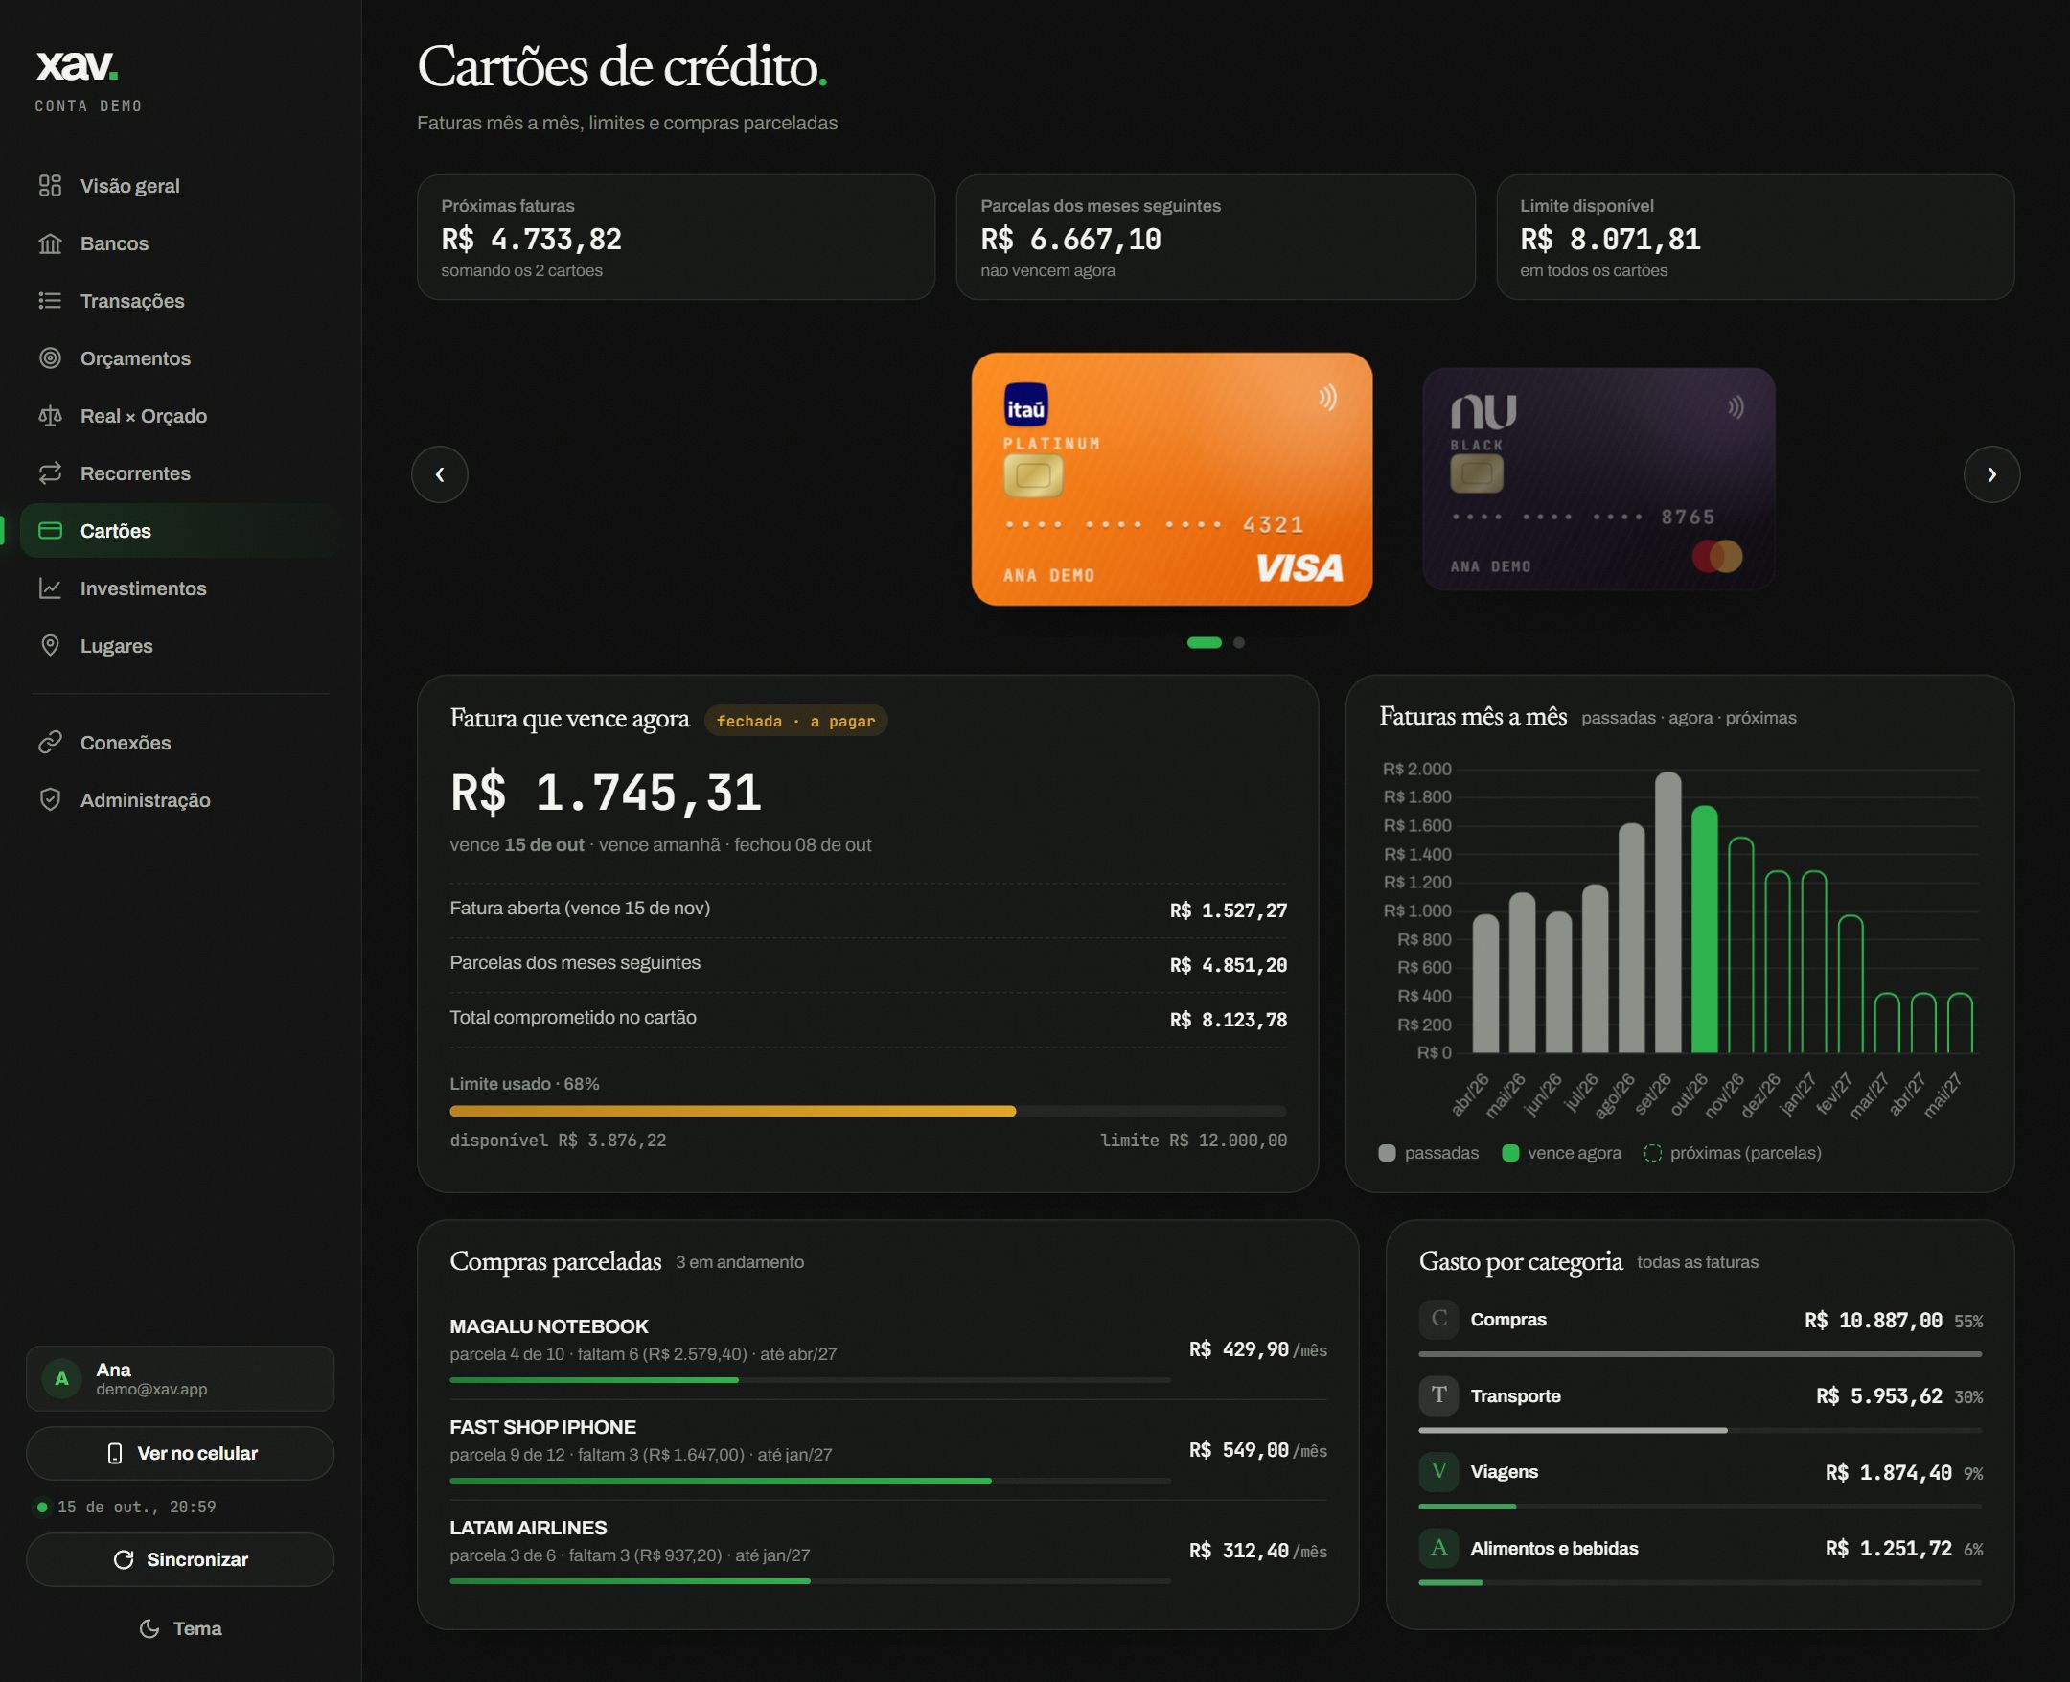Click the Cartões credit card icon

coord(51,530)
